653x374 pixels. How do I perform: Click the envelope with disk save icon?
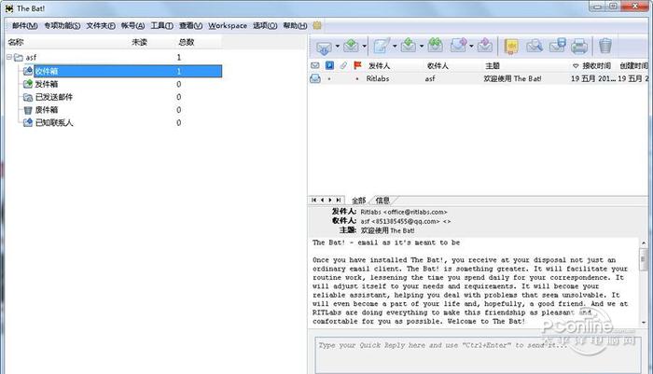tap(557, 46)
